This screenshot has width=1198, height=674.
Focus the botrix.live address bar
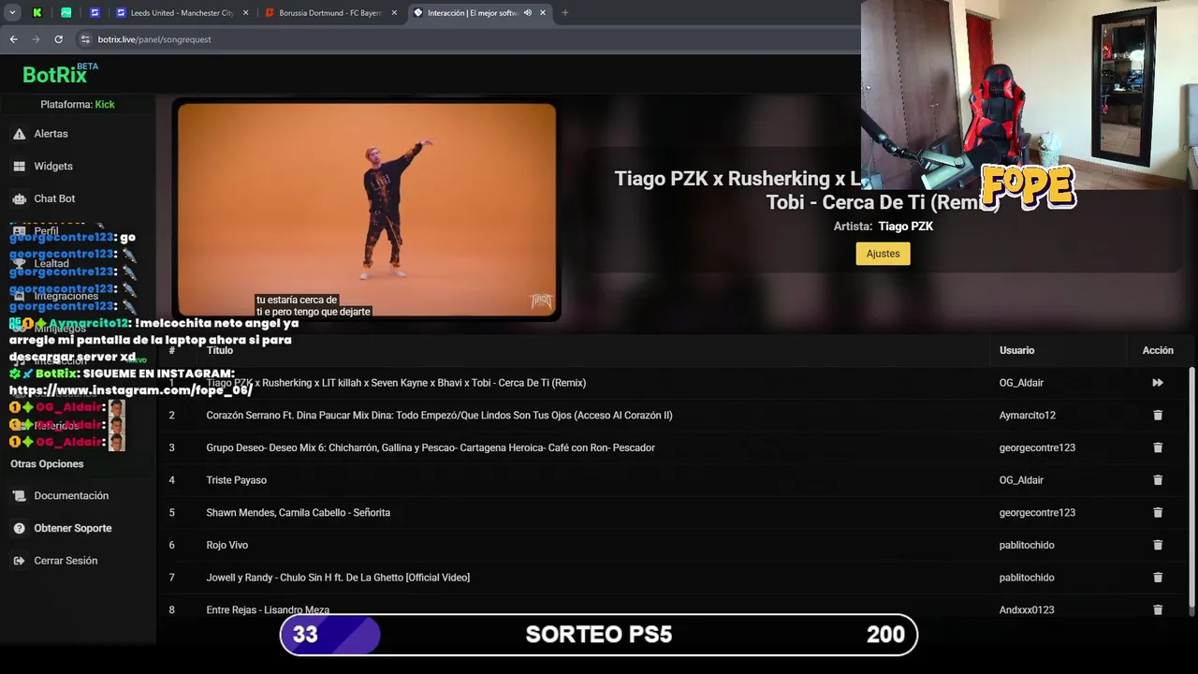point(468,39)
